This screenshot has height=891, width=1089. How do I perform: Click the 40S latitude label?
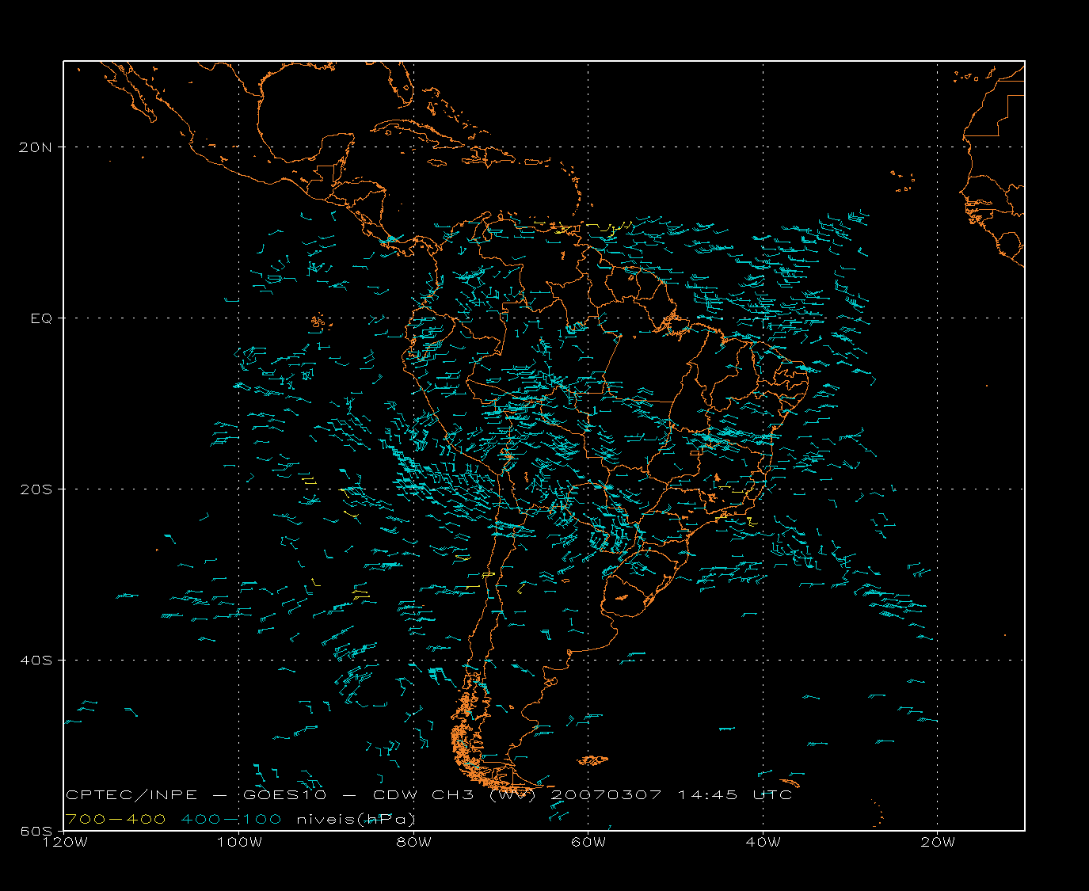tap(37, 661)
